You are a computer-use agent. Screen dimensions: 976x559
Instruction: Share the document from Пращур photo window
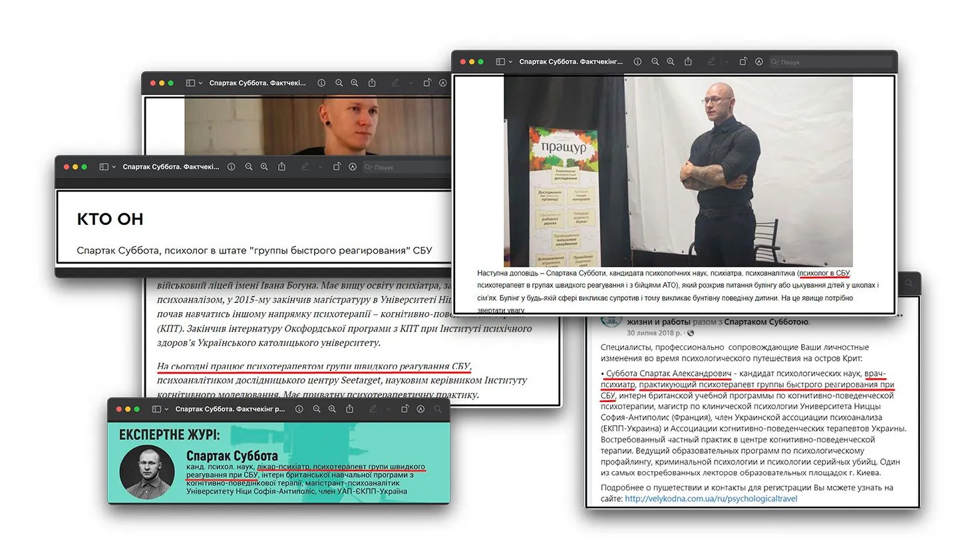pyautogui.click(x=689, y=62)
